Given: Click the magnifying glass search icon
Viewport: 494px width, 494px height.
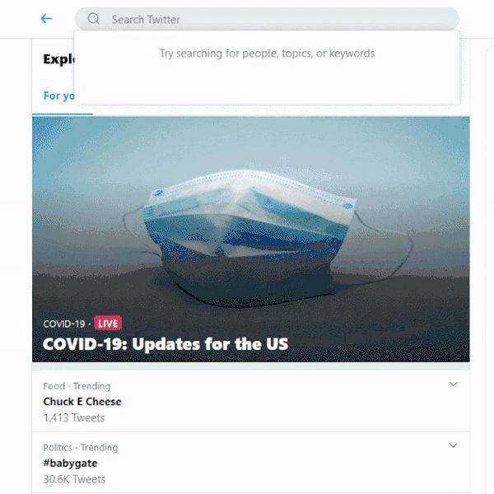Looking at the screenshot, I should (x=93, y=19).
